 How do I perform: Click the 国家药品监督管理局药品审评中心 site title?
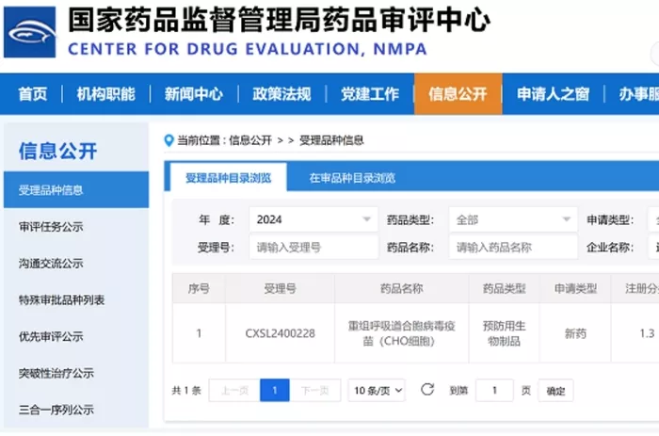click(x=279, y=20)
